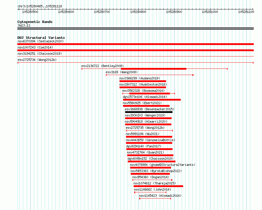Click the thin line under nsv1145423 (Alsmadi2014)
The image size is (262, 210).
[x=155, y=199]
